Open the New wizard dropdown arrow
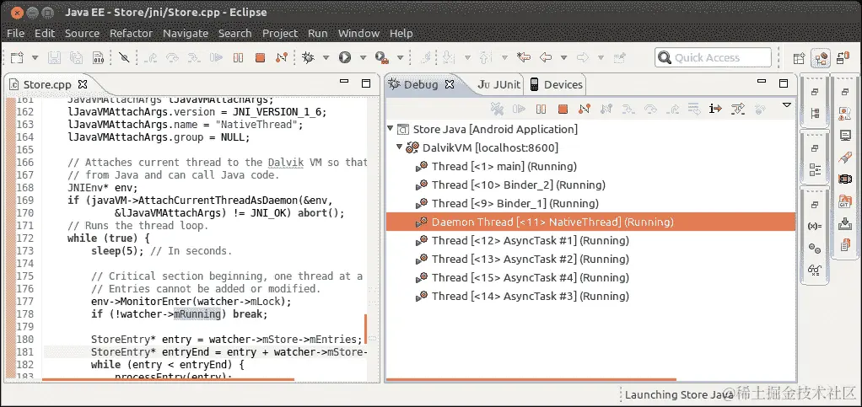The height and width of the screenshot is (407, 862). tap(35, 57)
